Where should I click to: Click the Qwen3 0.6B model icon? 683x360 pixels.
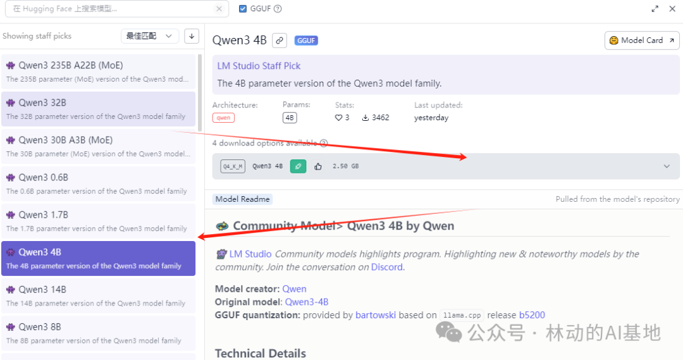pyautogui.click(x=11, y=177)
